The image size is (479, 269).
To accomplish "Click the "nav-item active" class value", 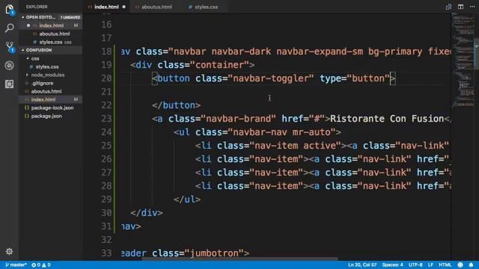I will 295,146.
